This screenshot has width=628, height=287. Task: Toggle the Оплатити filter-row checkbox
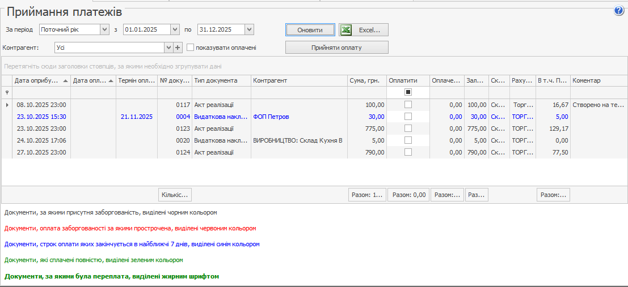tap(408, 92)
